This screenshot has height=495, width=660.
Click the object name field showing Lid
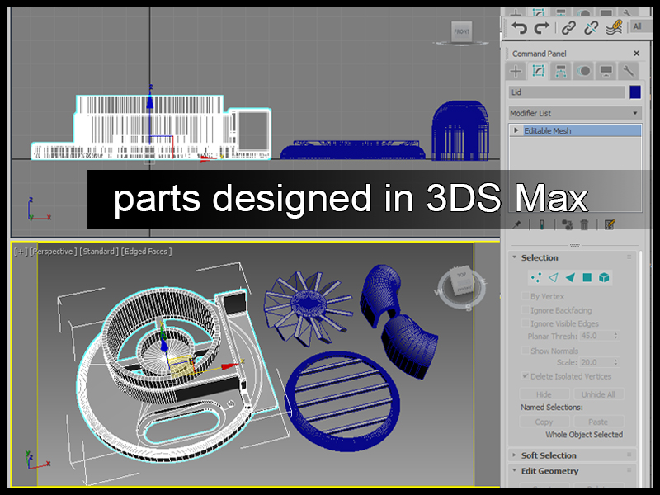(567, 92)
